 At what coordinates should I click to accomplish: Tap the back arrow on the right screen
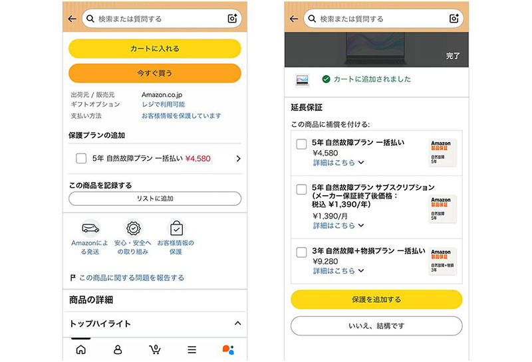[x=294, y=19]
